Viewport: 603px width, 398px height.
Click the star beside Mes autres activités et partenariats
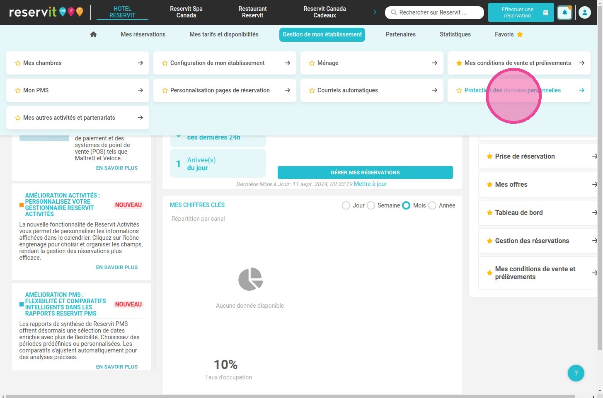(x=18, y=118)
